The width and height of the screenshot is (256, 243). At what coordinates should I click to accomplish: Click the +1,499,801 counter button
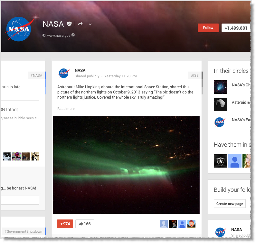click(x=236, y=28)
